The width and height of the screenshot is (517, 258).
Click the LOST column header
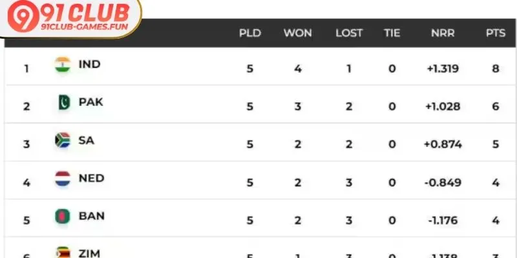[x=349, y=33]
